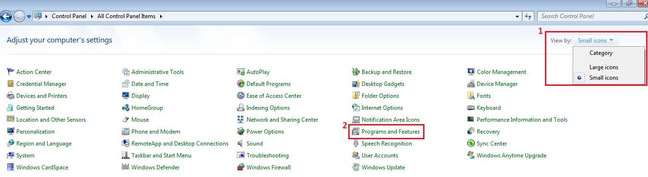This screenshot has height=177, width=648.
Task: Click the Sync Center icon
Action: coord(471,144)
